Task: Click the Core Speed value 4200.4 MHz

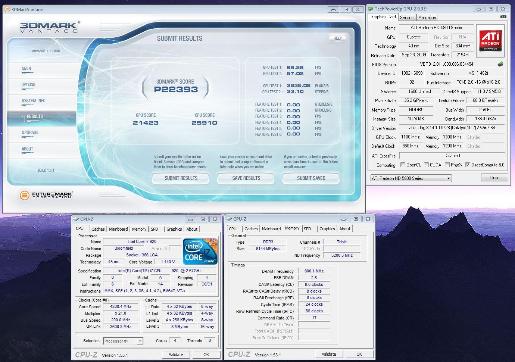Action: (x=121, y=307)
